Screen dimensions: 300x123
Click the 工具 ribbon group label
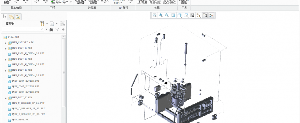coord(184,8)
